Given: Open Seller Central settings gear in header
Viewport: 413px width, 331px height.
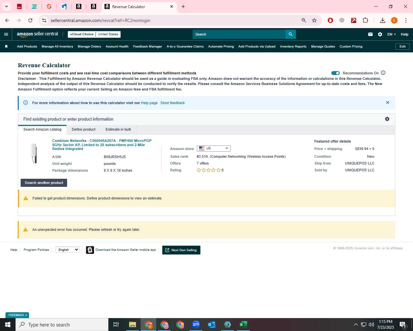Looking at the screenshot, I should (380, 34).
